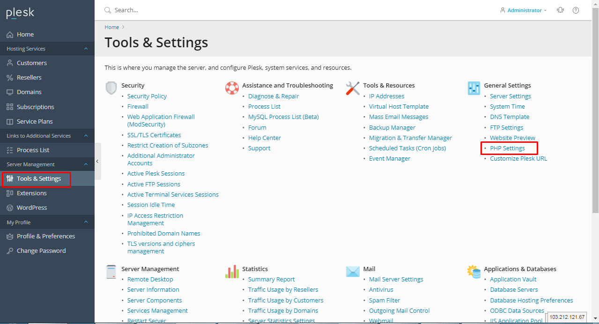This screenshot has width=599, height=324.
Task: Open the Firewall link
Action: coord(138,107)
